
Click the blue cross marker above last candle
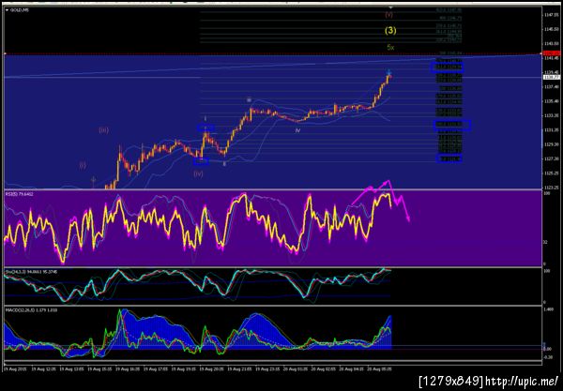[389, 71]
